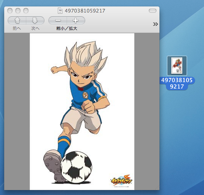Image resolution: width=204 pixels, height=195 pixels.
Task: Go to previous page with up arrow
Action: tap(17, 20)
